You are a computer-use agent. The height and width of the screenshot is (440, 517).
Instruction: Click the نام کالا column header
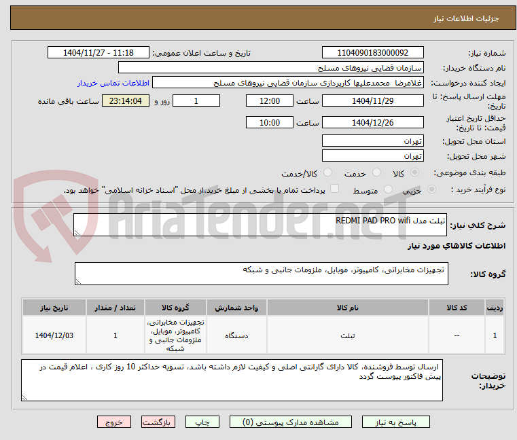tap(348, 308)
